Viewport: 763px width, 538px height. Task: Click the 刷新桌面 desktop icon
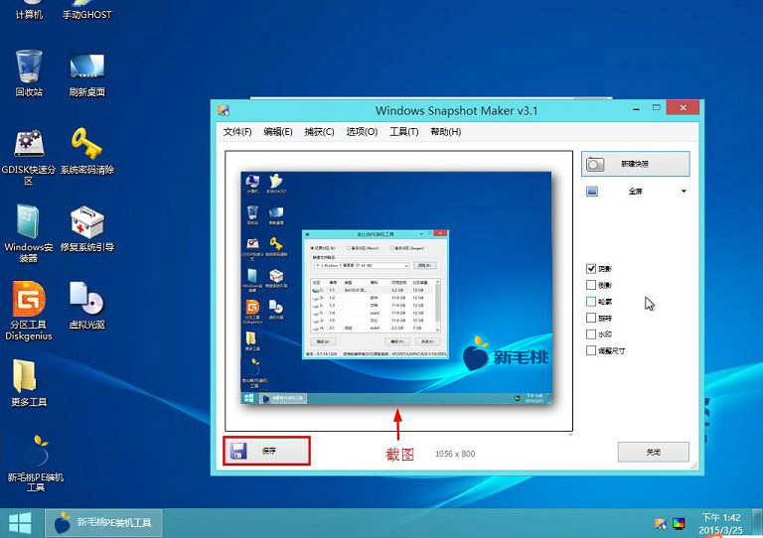point(87,73)
